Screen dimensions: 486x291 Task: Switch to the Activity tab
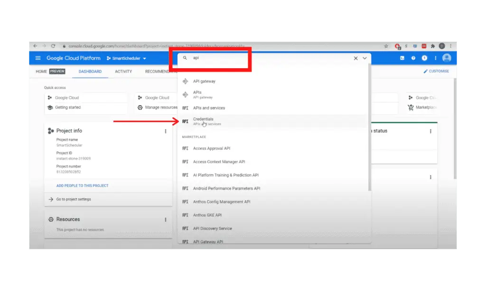click(123, 72)
